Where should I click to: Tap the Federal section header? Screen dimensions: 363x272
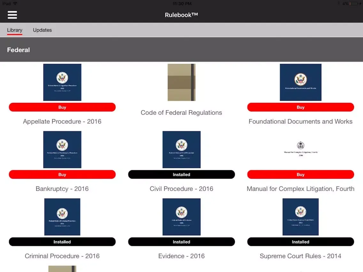tap(181, 50)
